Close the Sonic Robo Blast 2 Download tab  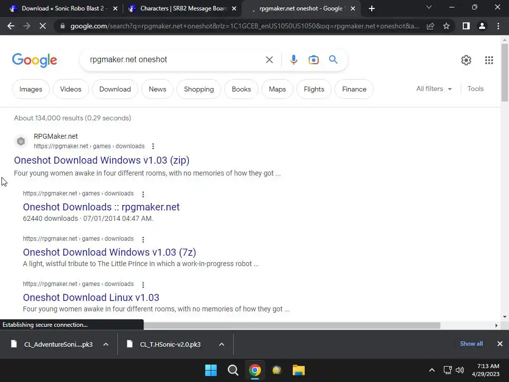(115, 9)
